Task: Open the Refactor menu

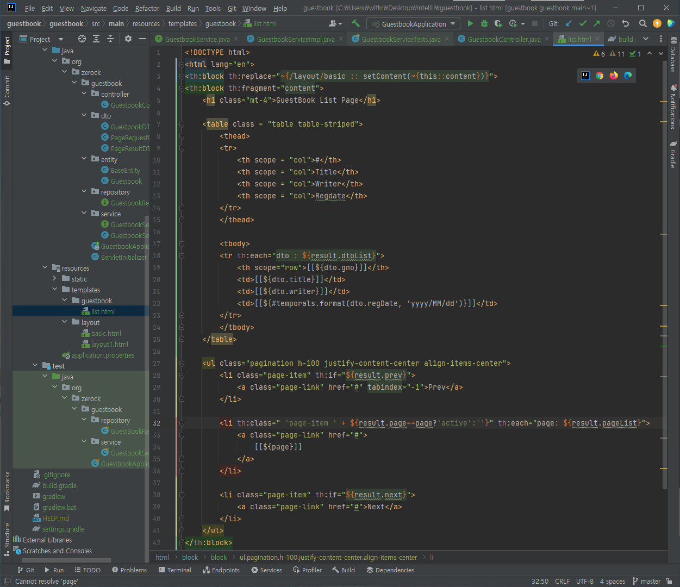Action: click(147, 8)
